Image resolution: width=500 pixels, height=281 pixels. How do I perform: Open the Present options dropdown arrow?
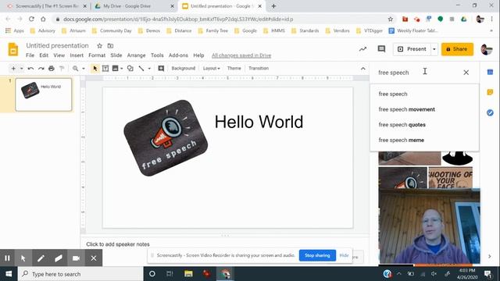(434, 49)
